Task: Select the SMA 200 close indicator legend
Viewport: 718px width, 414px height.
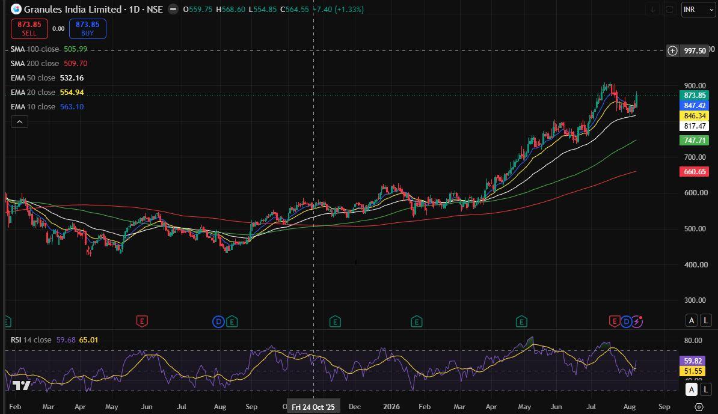Action: [49, 64]
